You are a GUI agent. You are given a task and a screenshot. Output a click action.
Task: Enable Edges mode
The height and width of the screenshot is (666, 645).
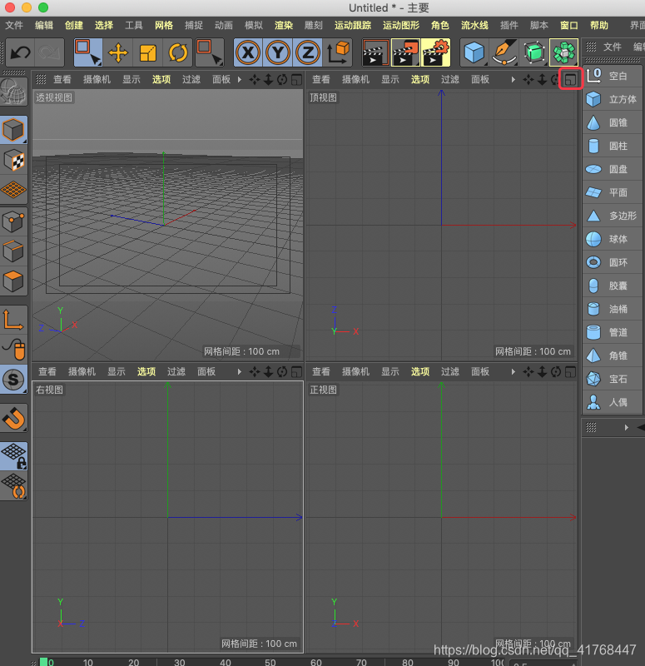coord(13,251)
